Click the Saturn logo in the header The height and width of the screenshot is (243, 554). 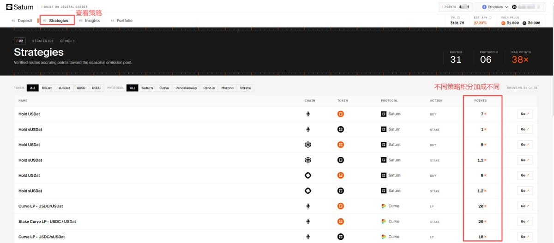[x=20, y=7]
